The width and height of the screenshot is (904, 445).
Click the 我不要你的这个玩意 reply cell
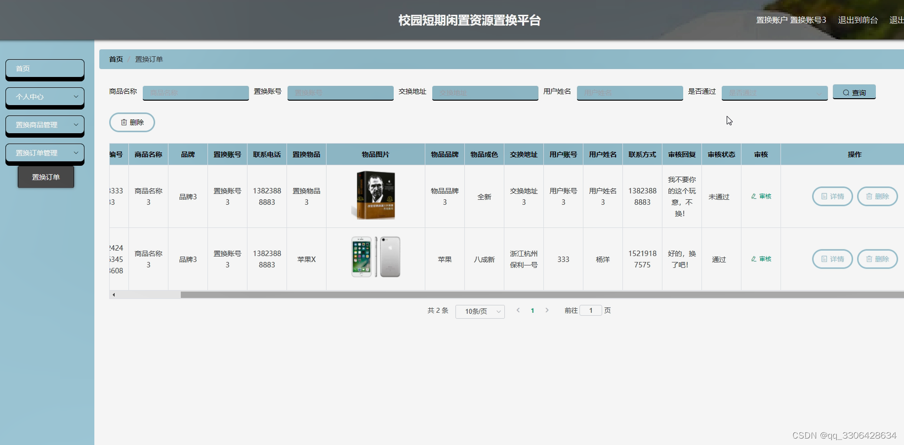tap(682, 196)
